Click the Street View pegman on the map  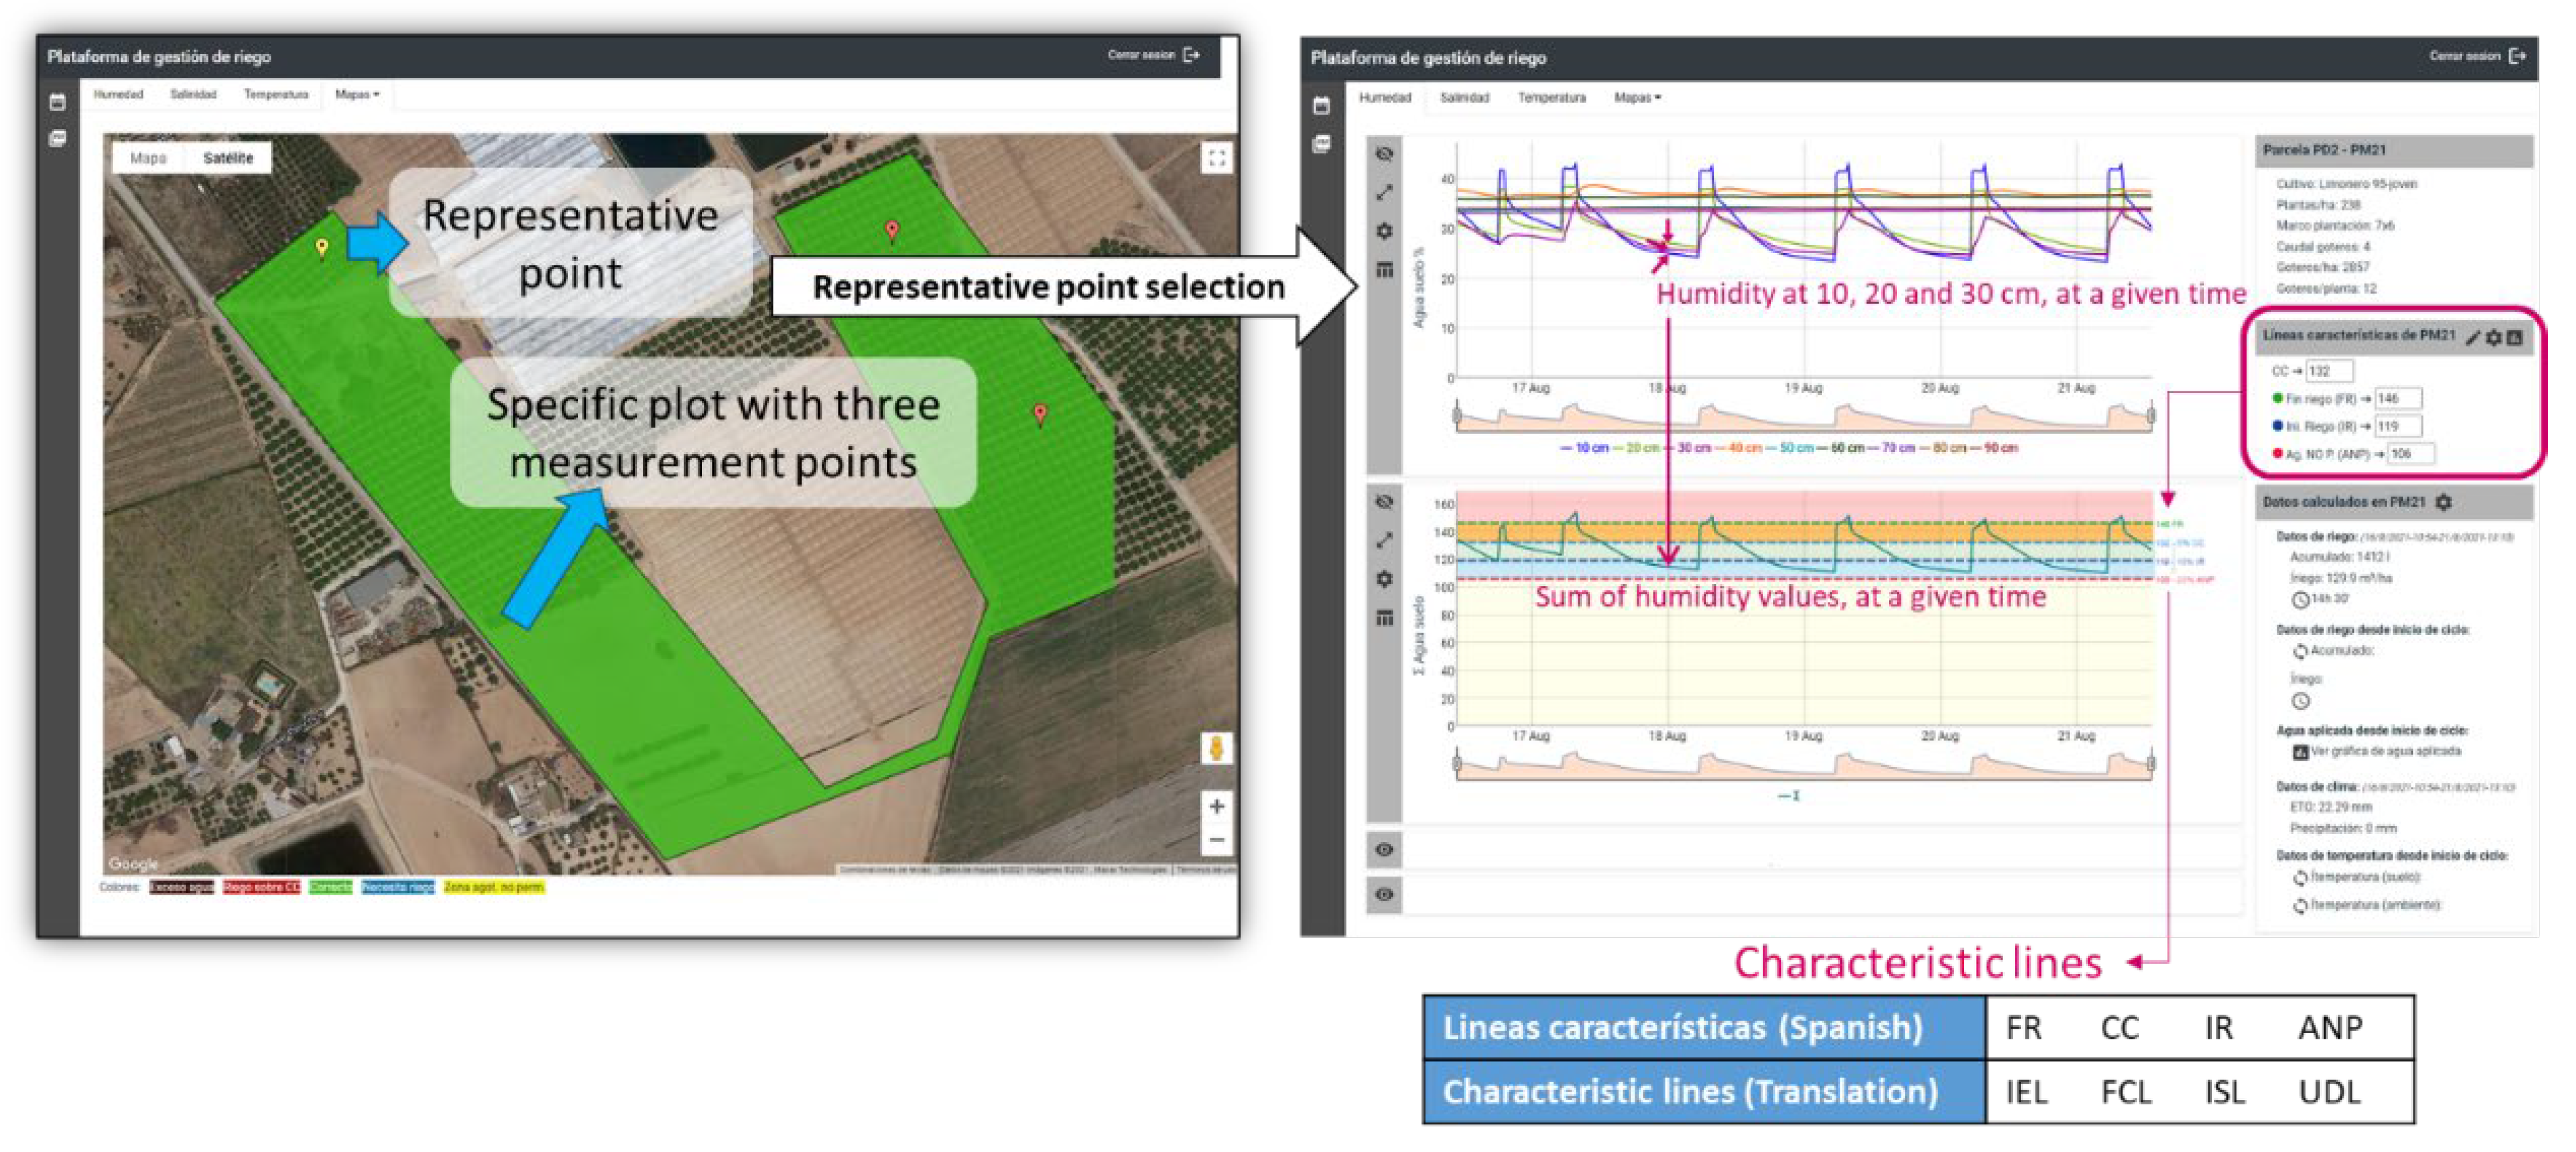tap(1216, 748)
